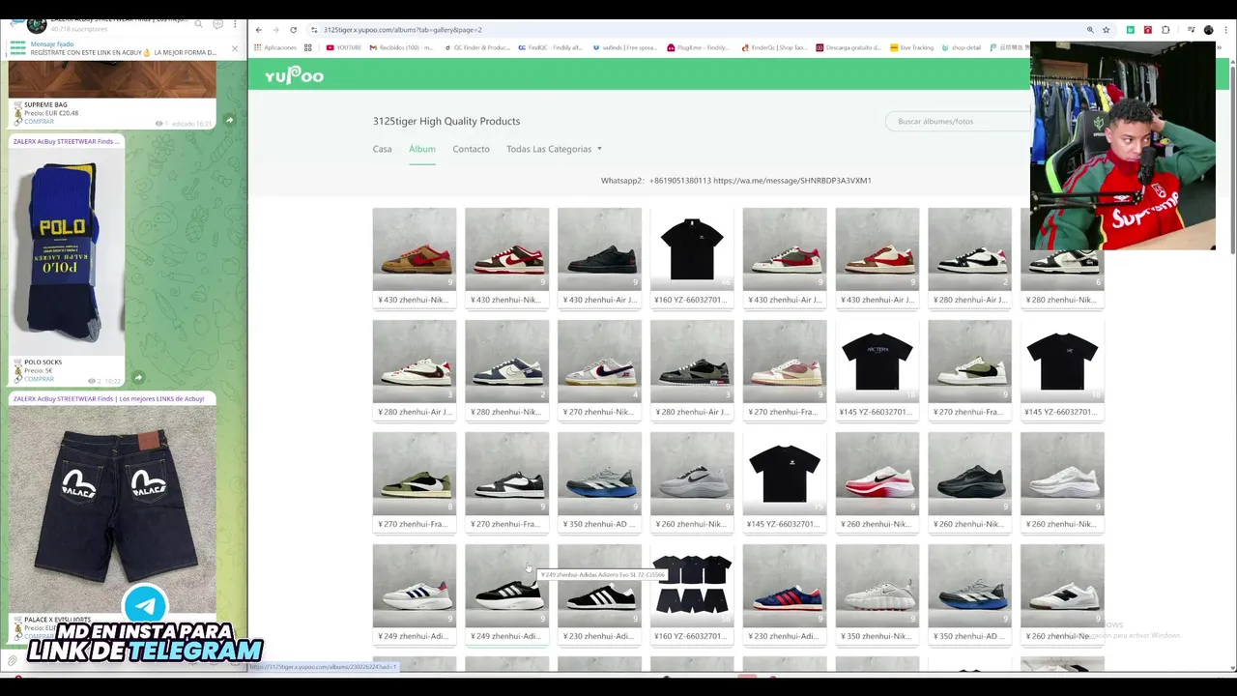Open the all-black Air Jordan ¥430 album

click(x=599, y=249)
